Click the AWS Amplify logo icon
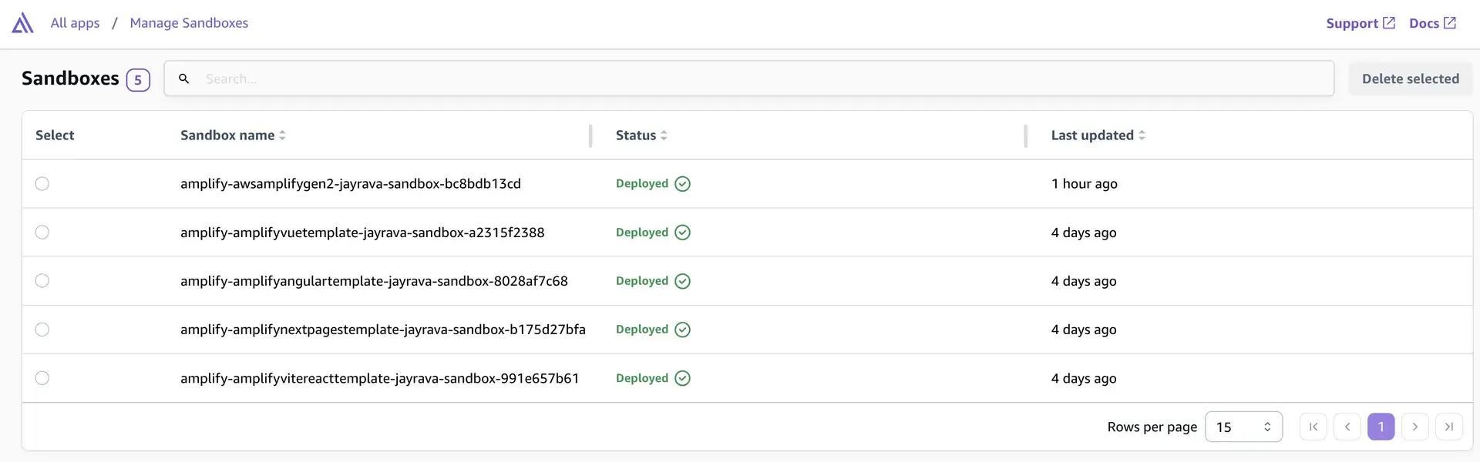 point(23,23)
